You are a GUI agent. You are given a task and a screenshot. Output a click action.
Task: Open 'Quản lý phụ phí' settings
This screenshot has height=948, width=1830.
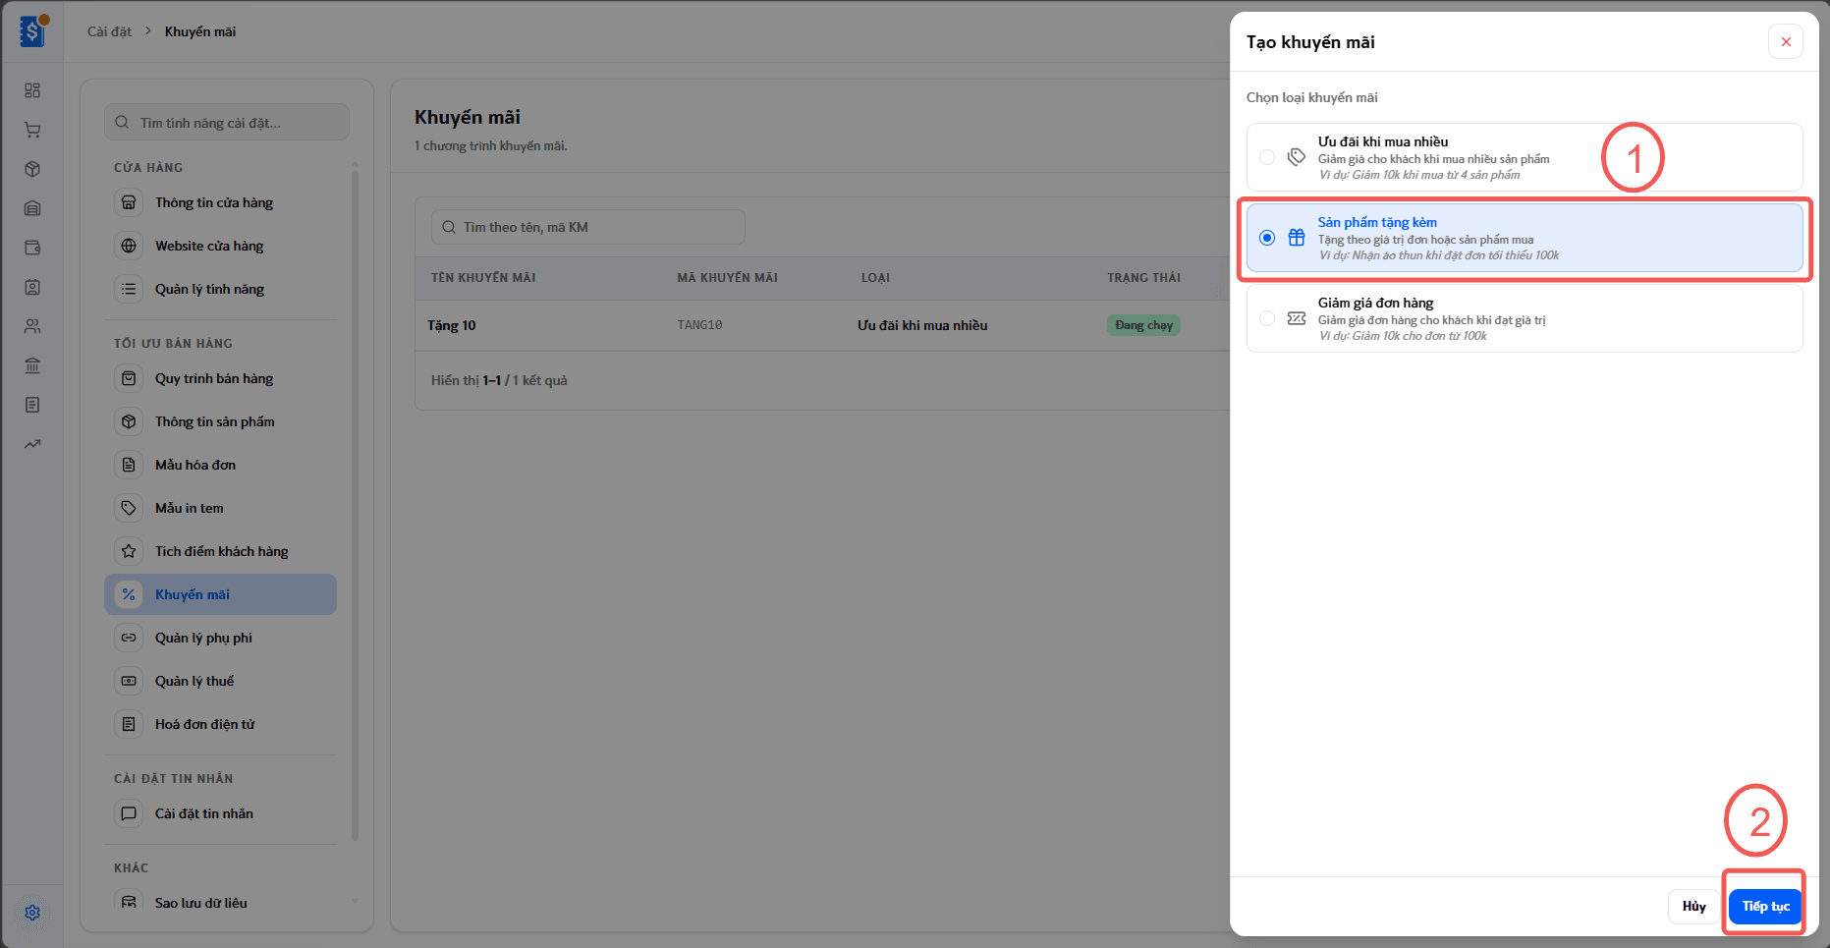(x=220, y=638)
